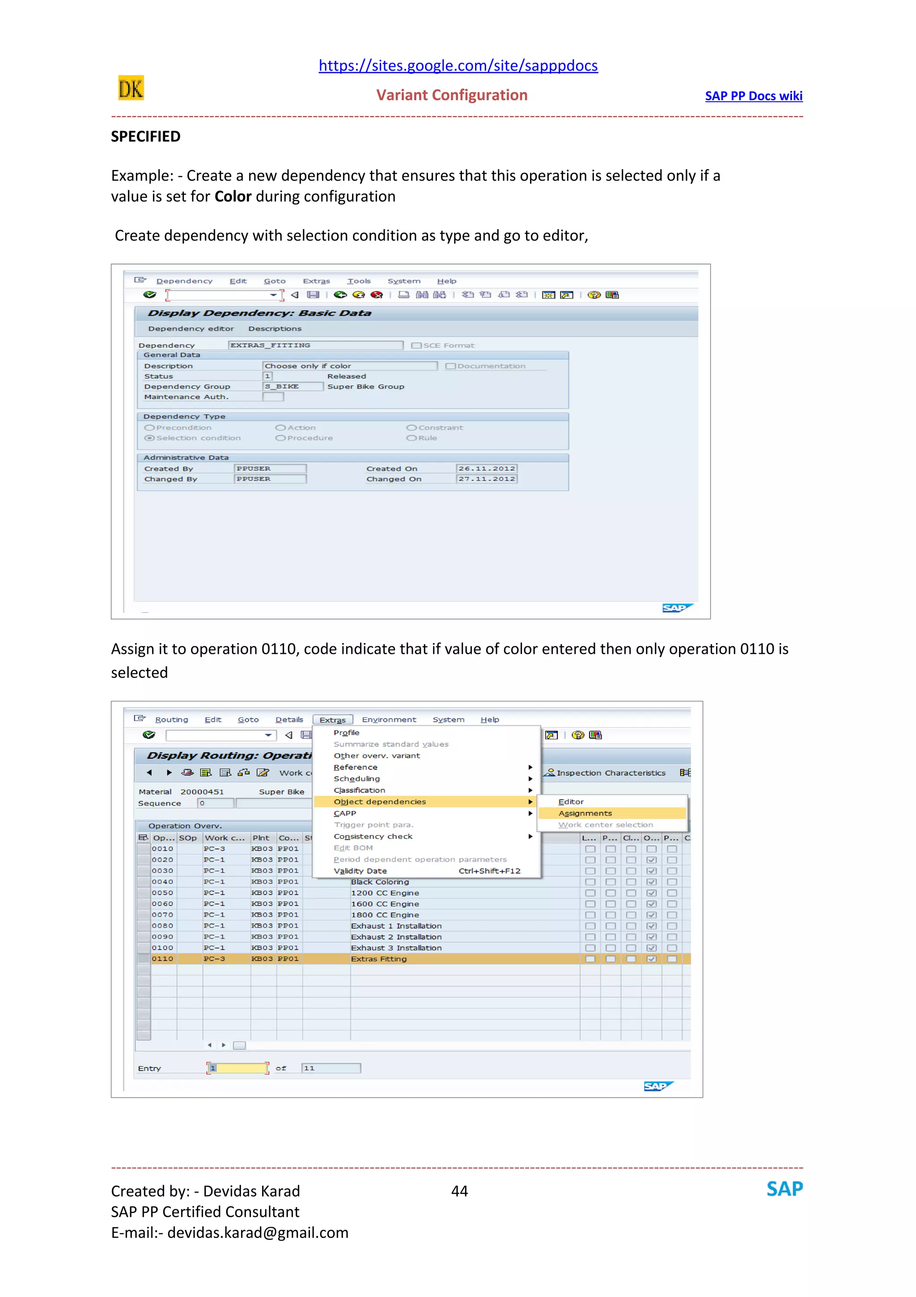
Task: Click red Cancel icon in Dependency toolbar
Action: pyautogui.click(x=377, y=295)
